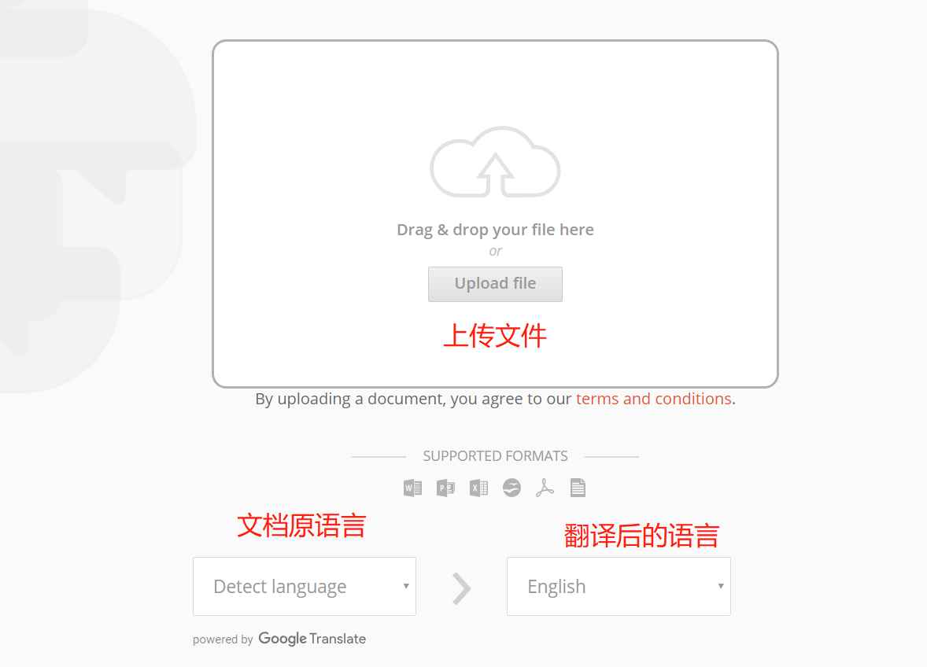
Task: Click the plain text document format icon
Action: [x=578, y=488]
